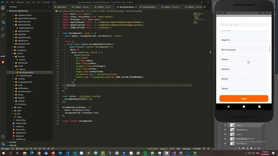Launch Google Chrome from the taskbar
Screen dimensions: 278x156
click(x=39, y=153)
